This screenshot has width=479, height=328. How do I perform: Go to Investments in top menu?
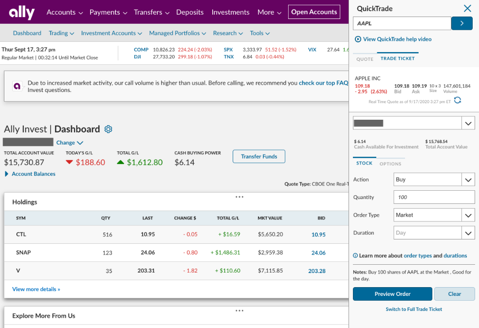[230, 12]
